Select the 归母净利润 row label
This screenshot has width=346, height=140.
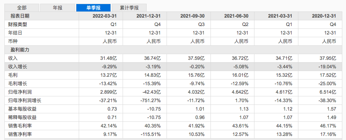[20, 92]
